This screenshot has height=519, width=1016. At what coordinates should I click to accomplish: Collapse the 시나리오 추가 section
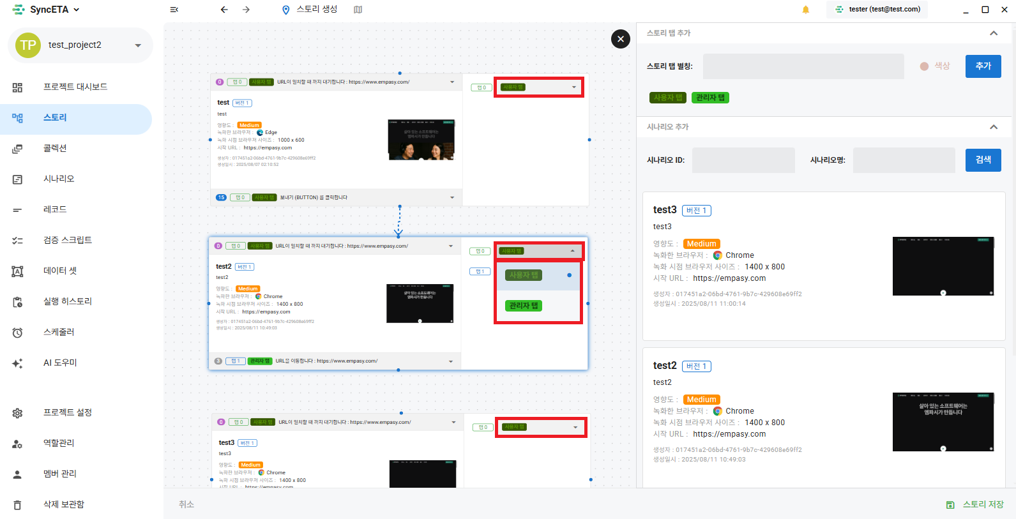[993, 127]
